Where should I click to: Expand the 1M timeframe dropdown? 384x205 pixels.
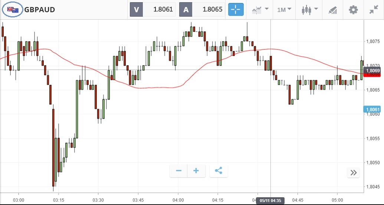click(x=284, y=10)
